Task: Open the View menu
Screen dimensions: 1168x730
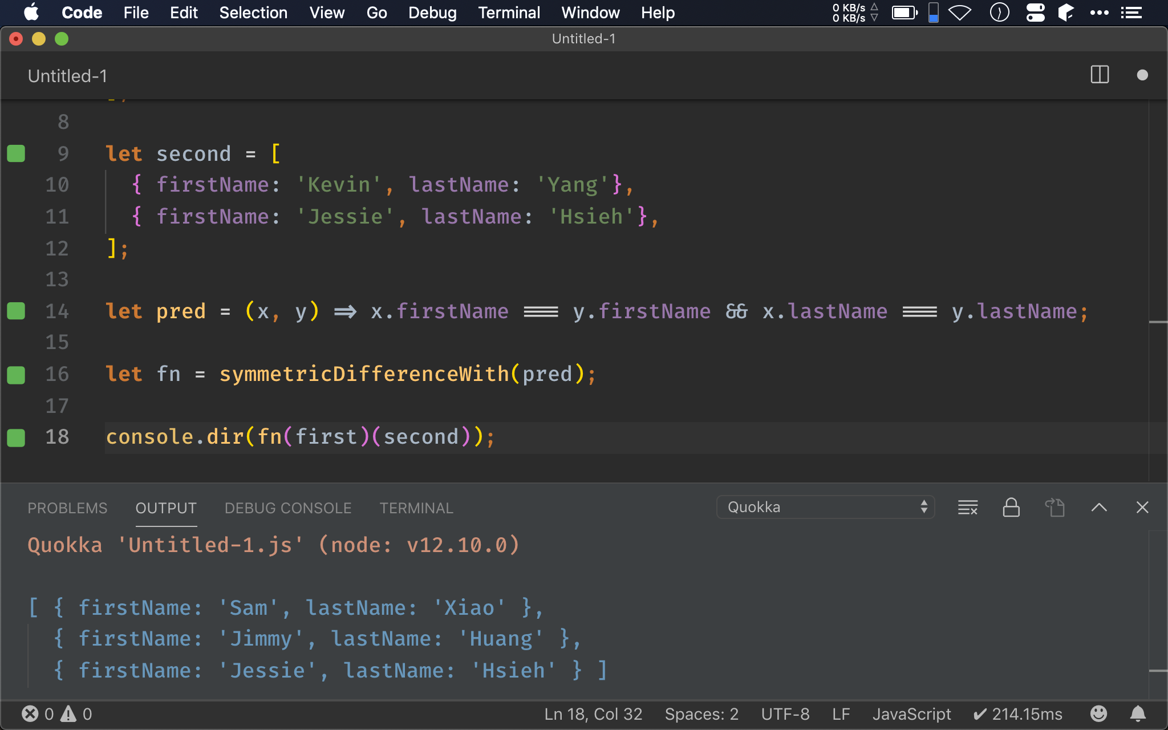Action: (x=327, y=13)
